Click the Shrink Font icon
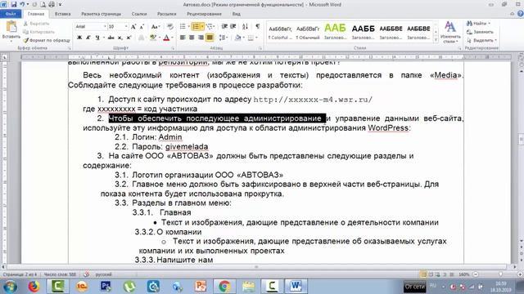 pyautogui.click(x=142, y=26)
